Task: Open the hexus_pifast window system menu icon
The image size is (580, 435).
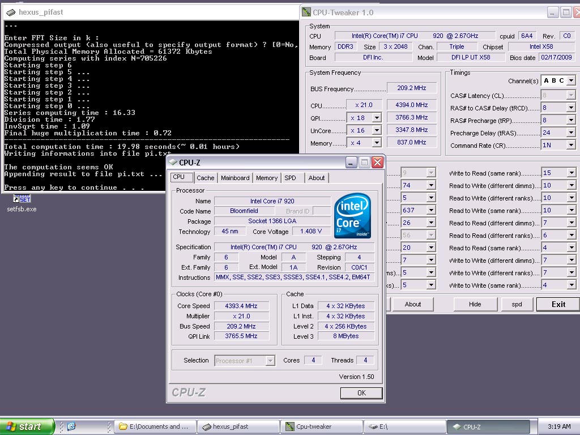Action: click(x=11, y=12)
